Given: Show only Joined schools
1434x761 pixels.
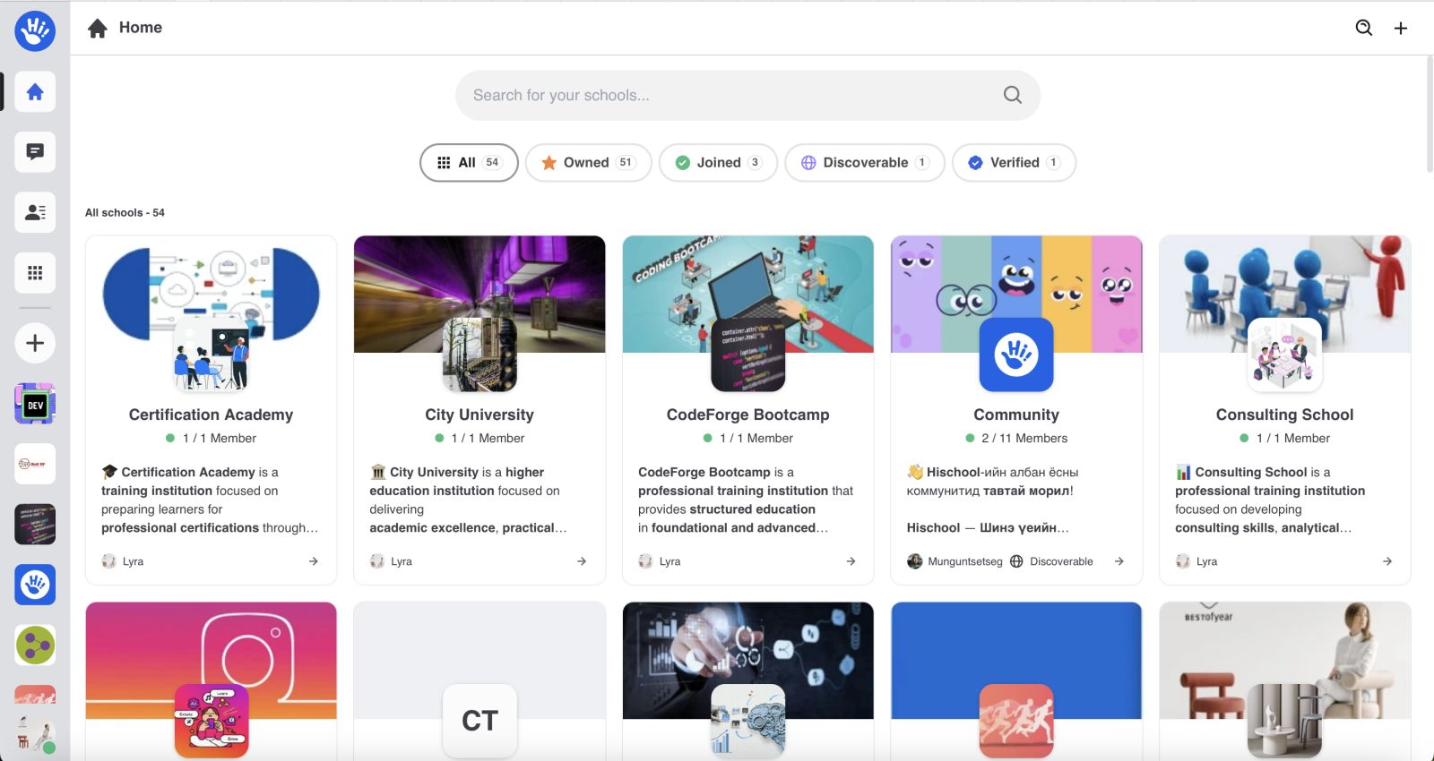Looking at the screenshot, I should [718, 163].
